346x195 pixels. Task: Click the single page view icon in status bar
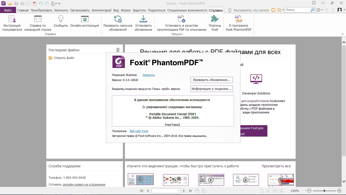coord(262,191)
